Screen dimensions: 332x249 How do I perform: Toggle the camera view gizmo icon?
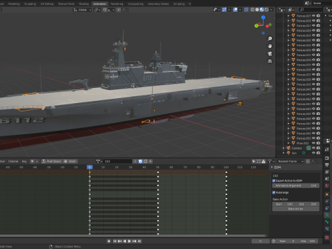270,54
